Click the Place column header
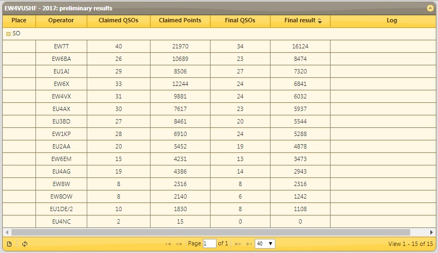 [x=19, y=21]
